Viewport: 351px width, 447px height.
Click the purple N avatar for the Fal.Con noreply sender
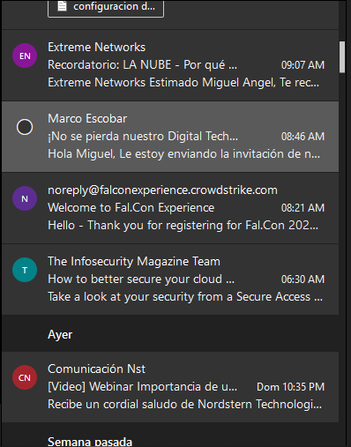click(x=25, y=198)
